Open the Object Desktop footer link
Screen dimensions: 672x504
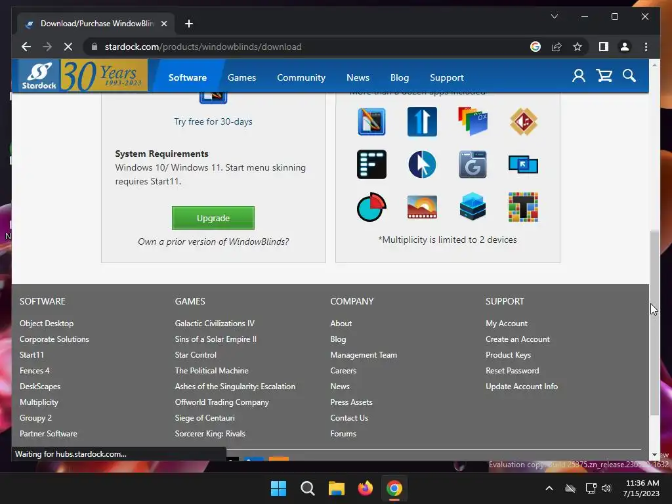point(47,324)
